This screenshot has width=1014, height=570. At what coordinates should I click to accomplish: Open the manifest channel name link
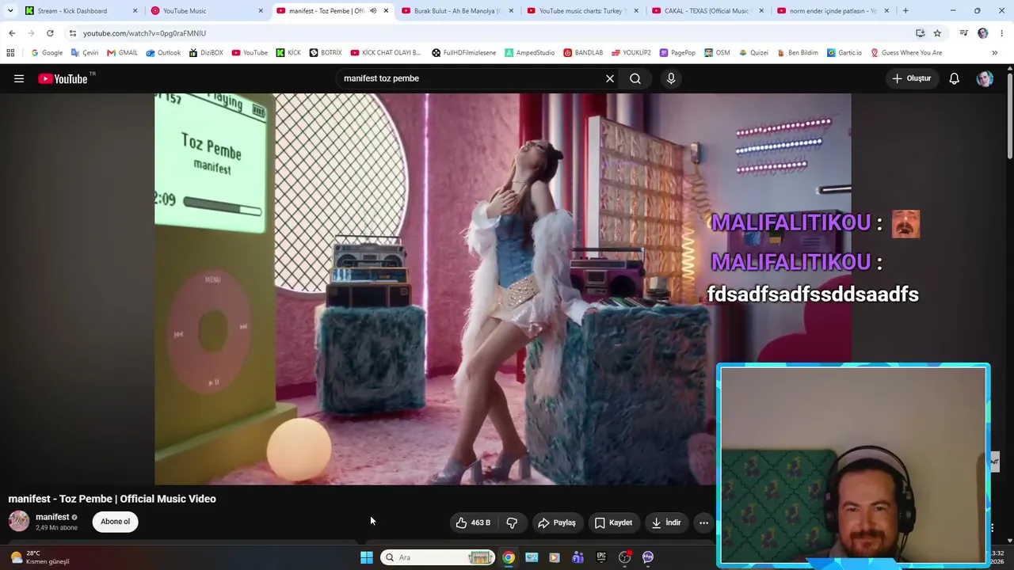[x=52, y=517]
